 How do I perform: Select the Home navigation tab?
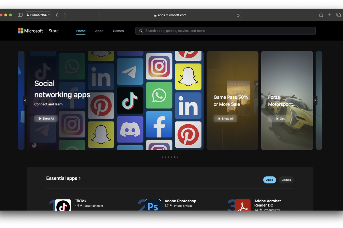point(81,31)
